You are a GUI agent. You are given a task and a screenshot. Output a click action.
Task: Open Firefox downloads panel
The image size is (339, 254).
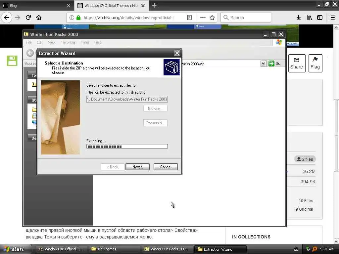point(299,18)
